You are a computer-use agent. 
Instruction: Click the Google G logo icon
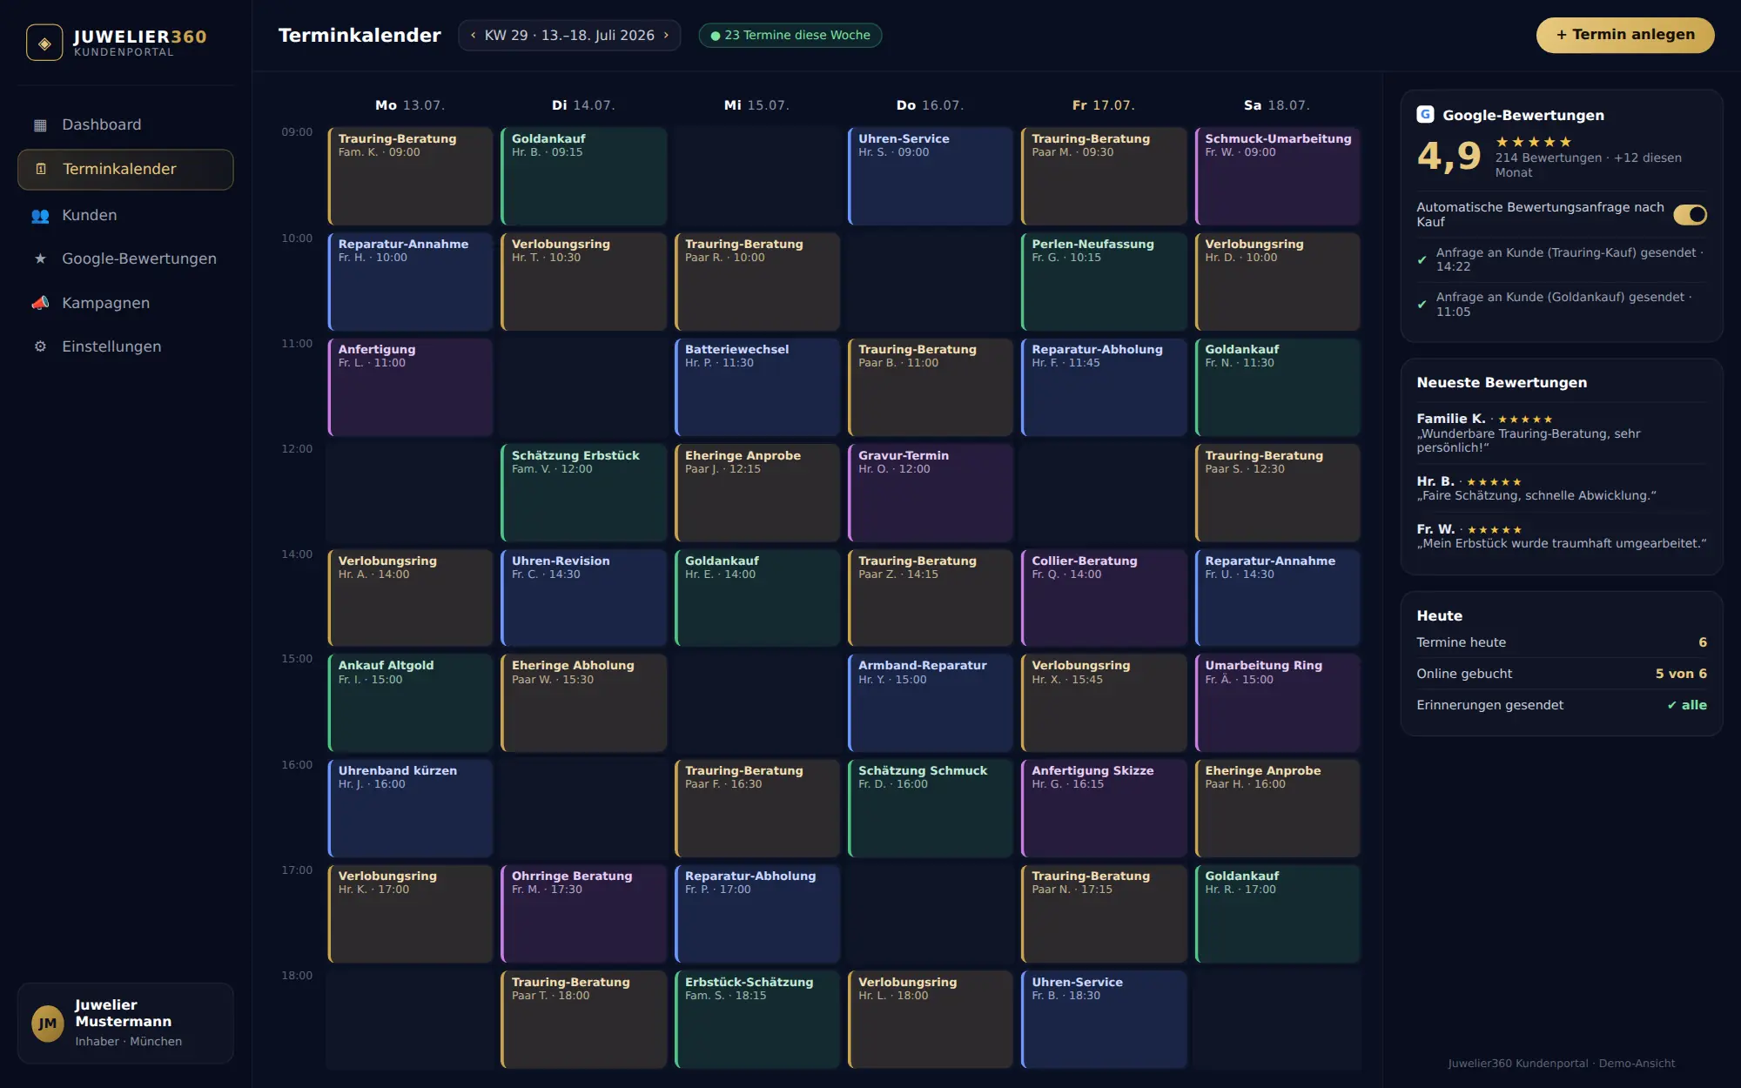point(1425,114)
